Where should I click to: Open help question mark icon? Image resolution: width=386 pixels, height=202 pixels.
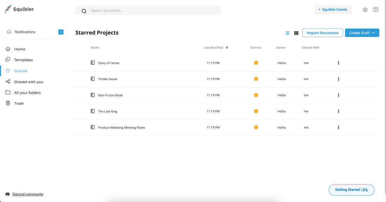[x=376, y=10]
